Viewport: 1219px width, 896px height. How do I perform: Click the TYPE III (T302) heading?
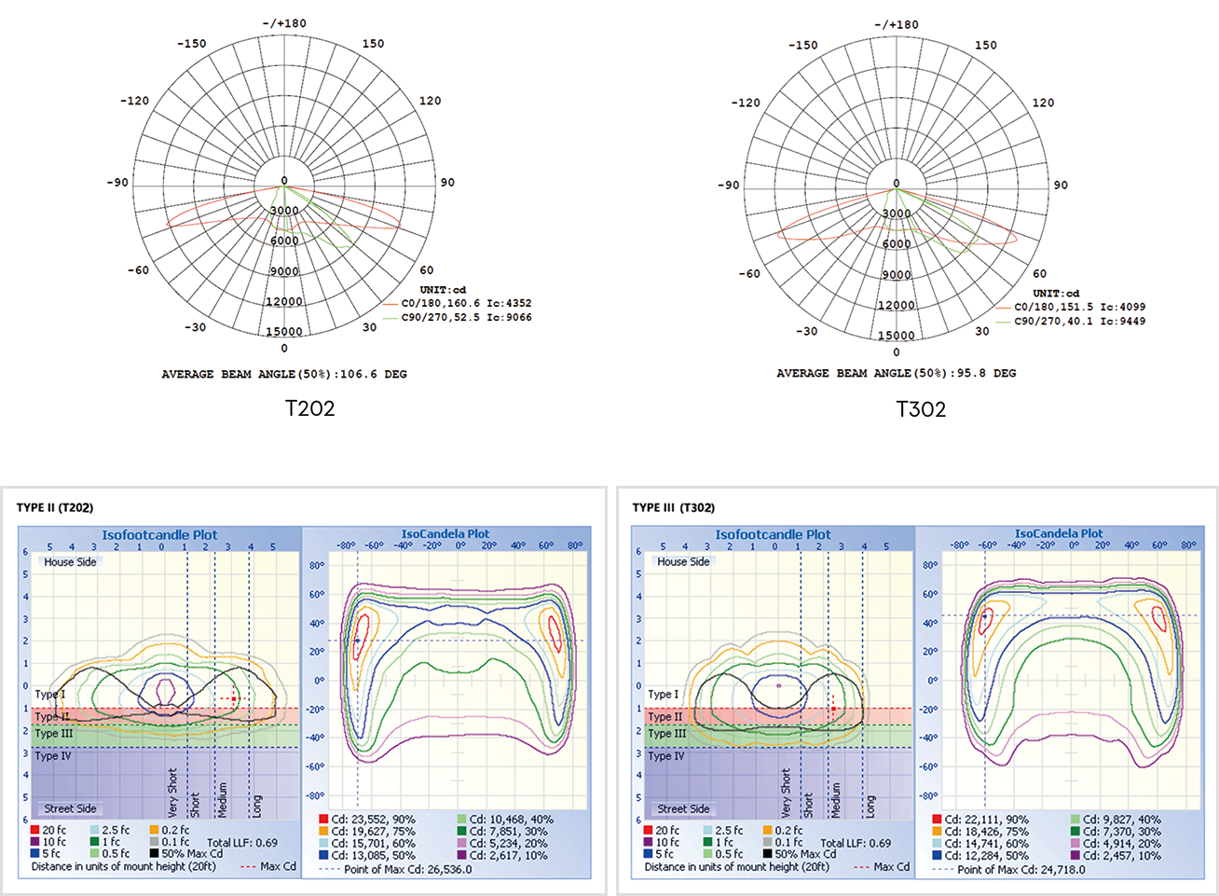[673, 508]
